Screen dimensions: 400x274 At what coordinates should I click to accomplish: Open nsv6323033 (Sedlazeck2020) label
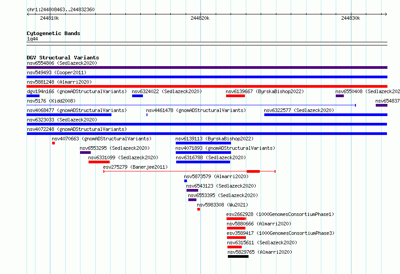click(x=62, y=120)
